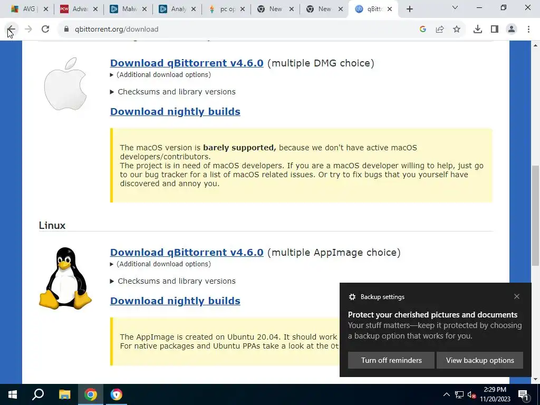Open the clock showing 2:29 PM

click(495, 394)
